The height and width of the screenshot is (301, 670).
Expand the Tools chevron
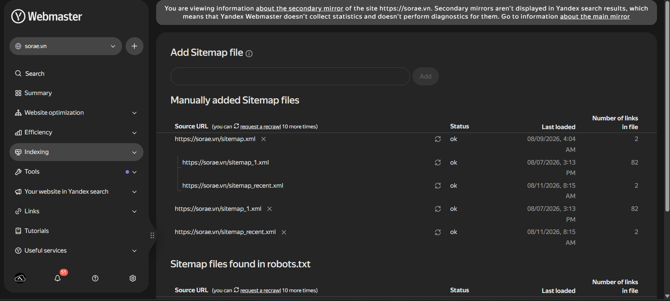[134, 172]
